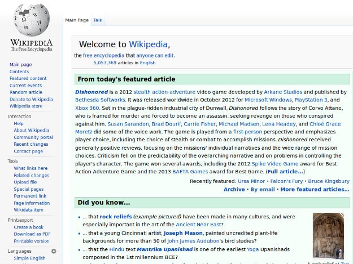Click By email link
Image resolution: width=353 pixels, height=264 pixels.
coord(263,190)
